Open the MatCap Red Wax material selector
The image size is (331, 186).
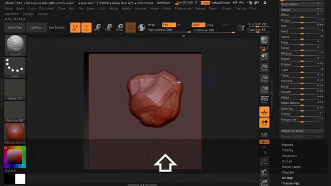click(15, 133)
